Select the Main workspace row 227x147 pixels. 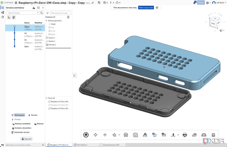[x=25, y=28]
